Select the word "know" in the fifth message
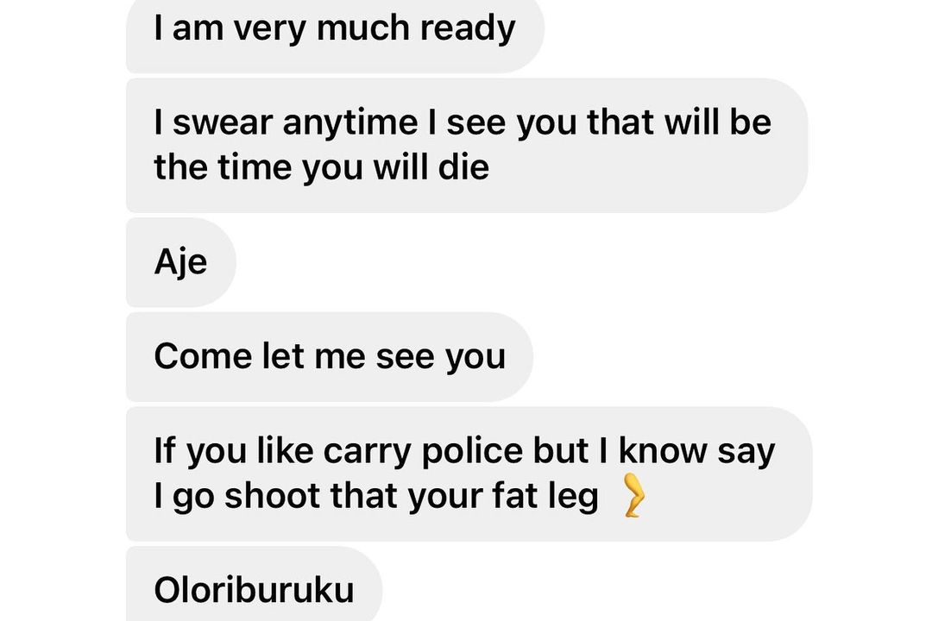Image resolution: width=932 pixels, height=621 pixels. [x=663, y=450]
